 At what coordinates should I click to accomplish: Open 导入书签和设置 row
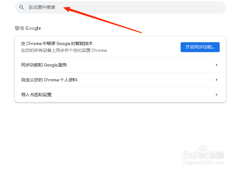click(x=120, y=95)
